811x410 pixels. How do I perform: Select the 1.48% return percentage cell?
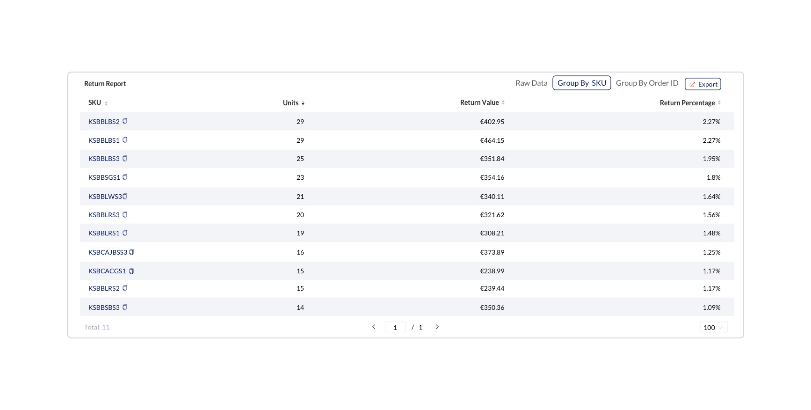pos(711,233)
